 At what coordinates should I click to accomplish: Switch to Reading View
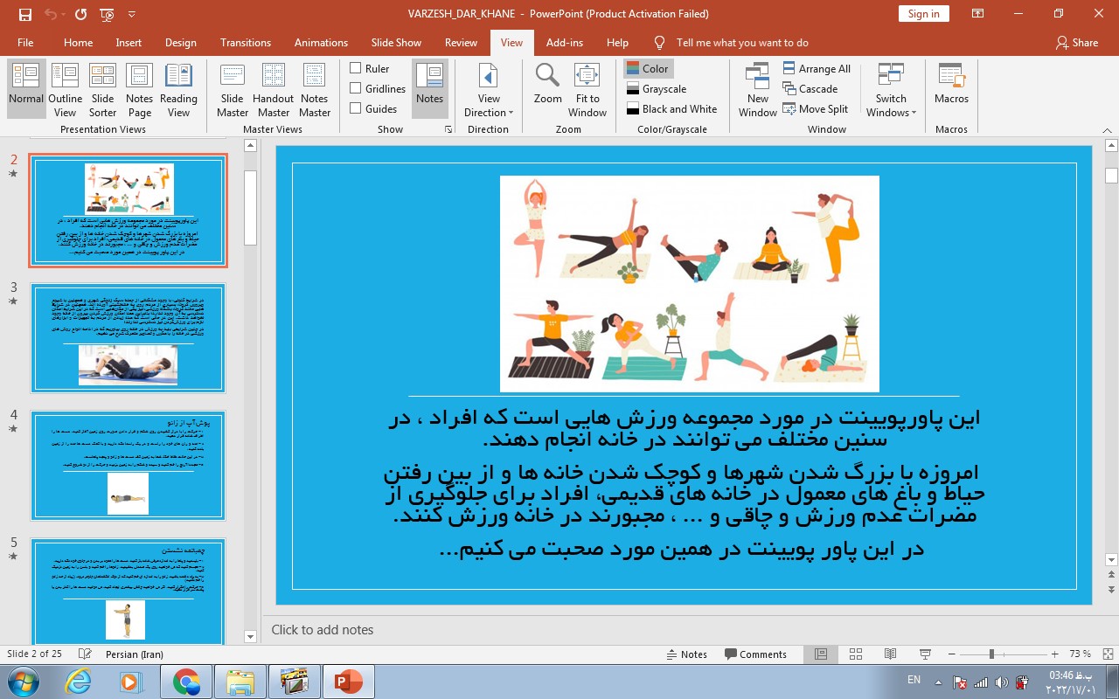[178, 90]
